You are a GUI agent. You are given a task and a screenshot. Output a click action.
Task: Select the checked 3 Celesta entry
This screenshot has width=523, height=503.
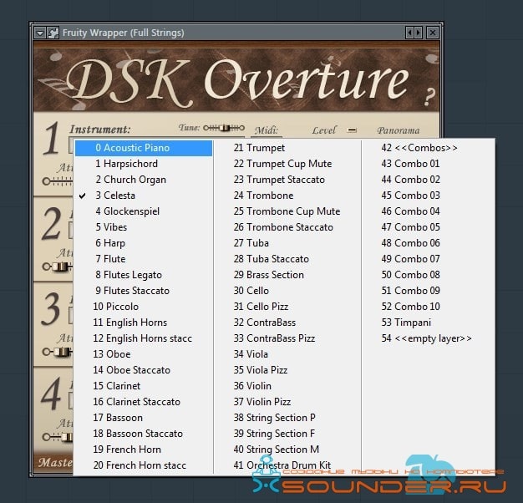click(144, 196)
